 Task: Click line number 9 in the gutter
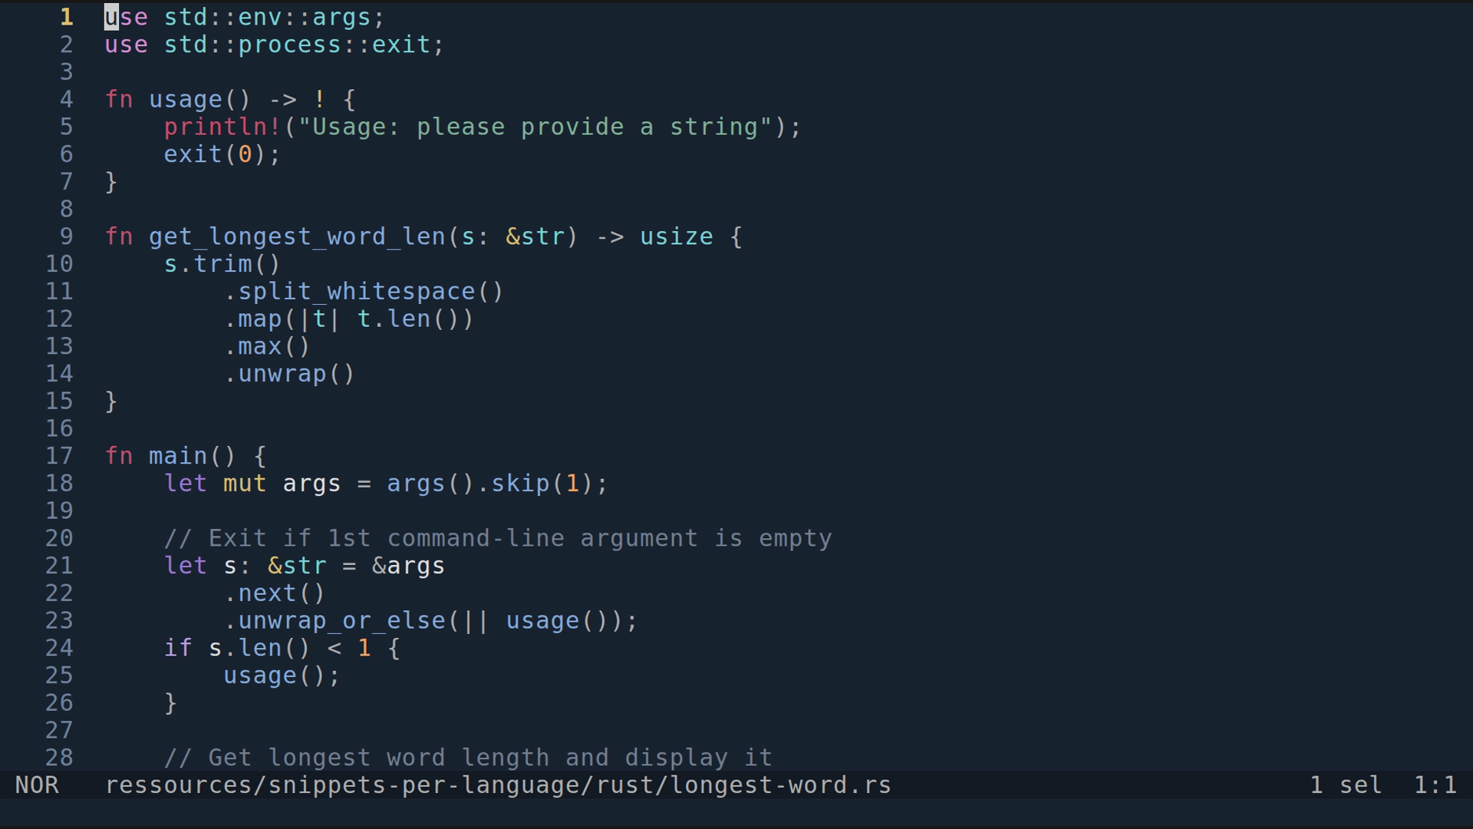pos(66,236)
